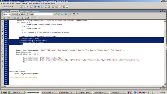Open the View Options dropdown

pyautogui.click(x=74, y=14)
